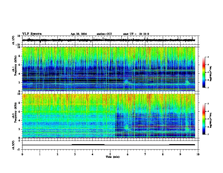Click the 6 kHz tick of ch.2 spectrogram

coord(20,112)
